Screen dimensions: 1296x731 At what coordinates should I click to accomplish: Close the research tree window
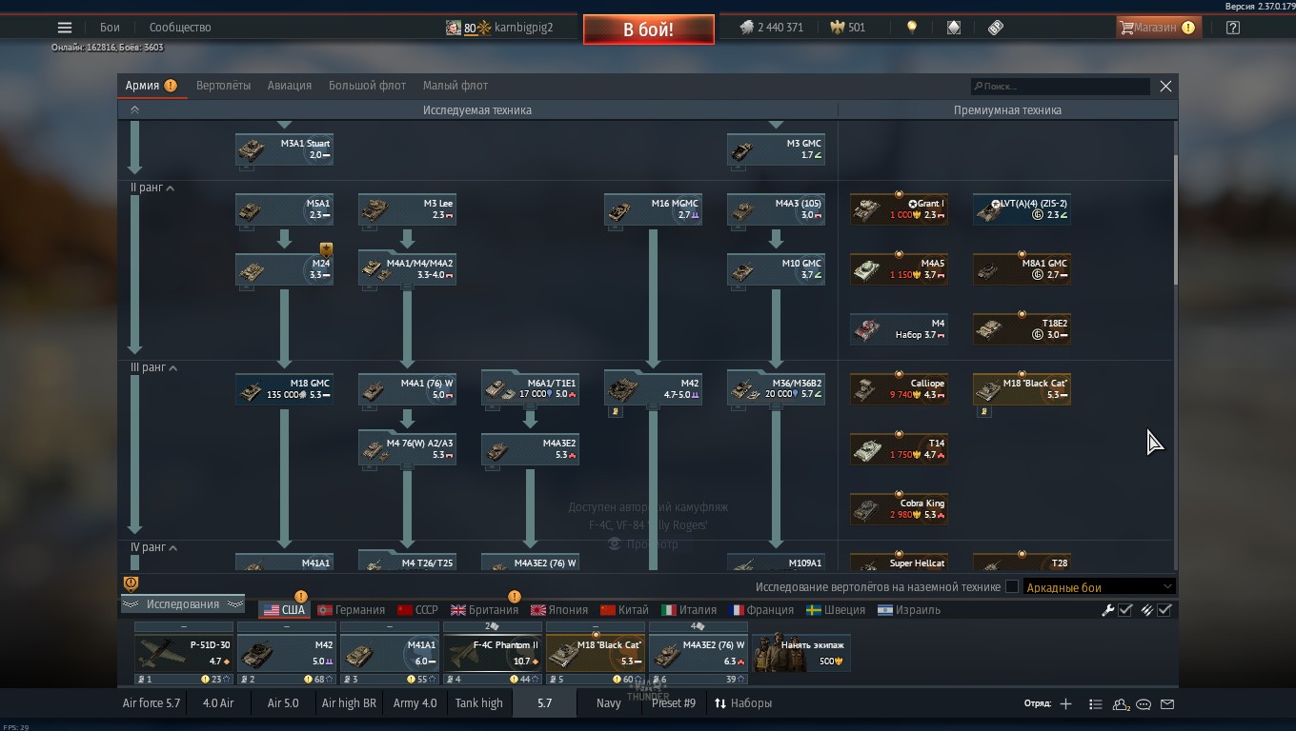(1165, 86)
